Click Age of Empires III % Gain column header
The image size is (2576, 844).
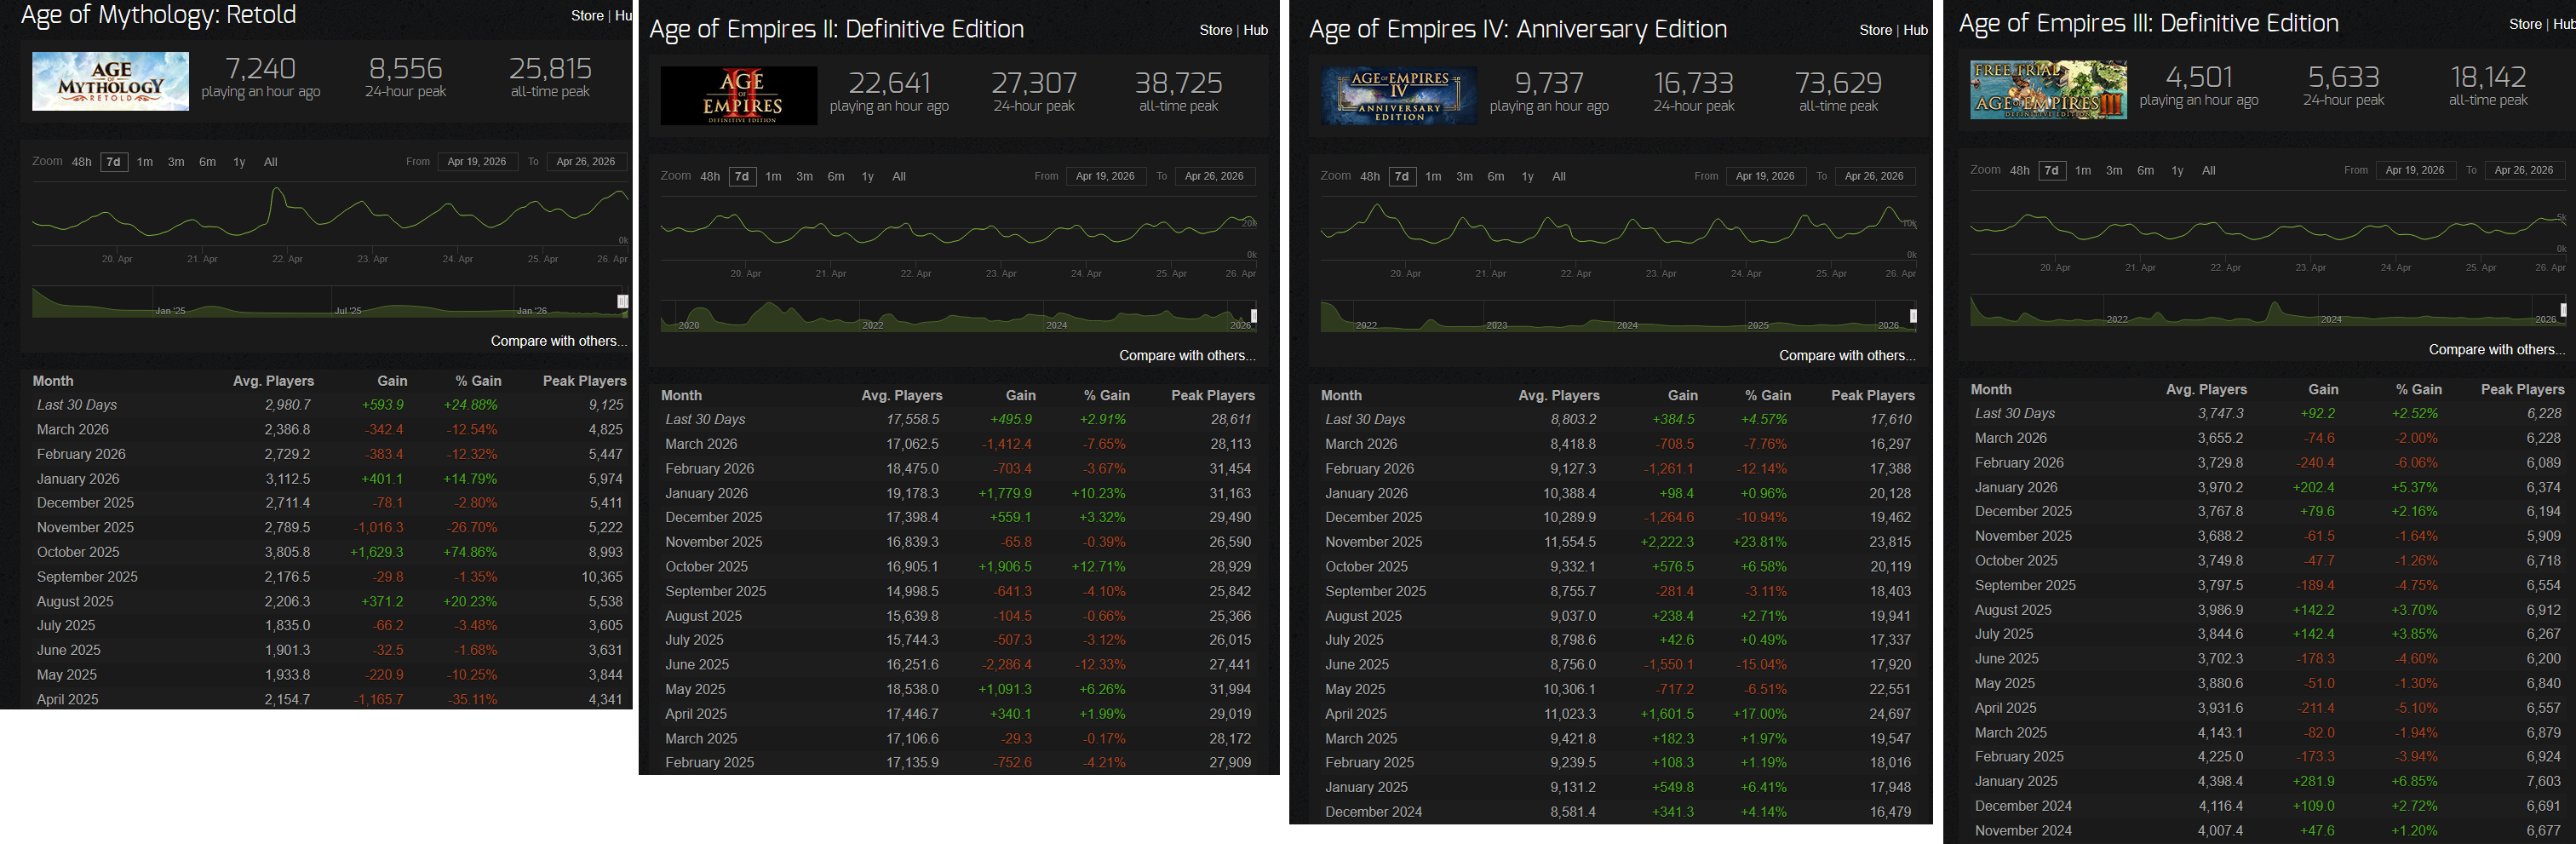click(x=2419, y=389)
